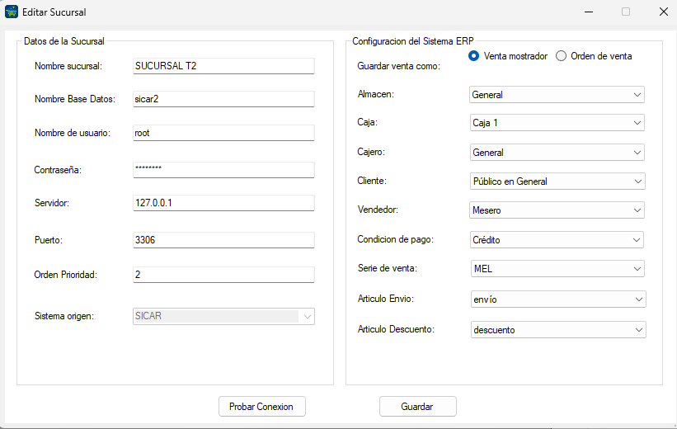Open the Articulo Envio dropdown

[x=558, y=299]
